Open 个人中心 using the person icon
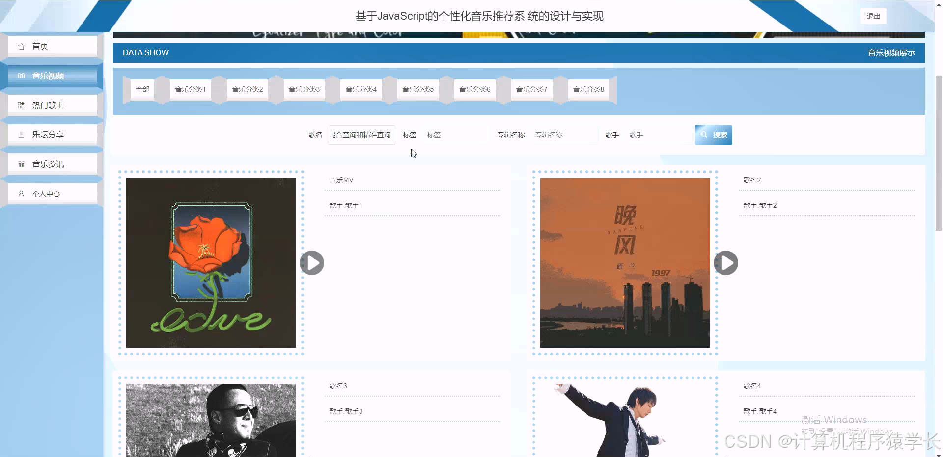 coord(21,193)
